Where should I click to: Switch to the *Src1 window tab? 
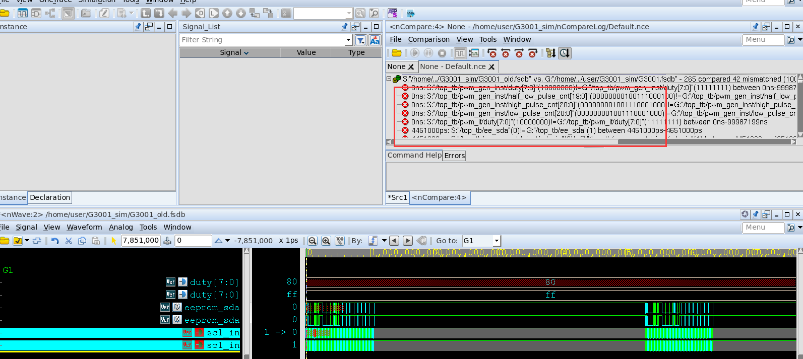tap(398, 197)
